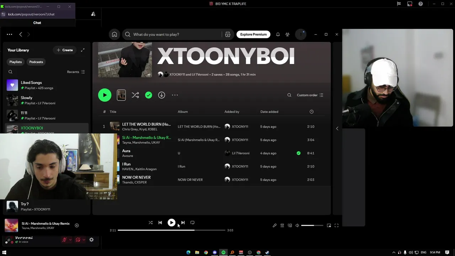Open more options for the playlist
The width and height of the screenshot is (455, 256).
pos(175,95)
